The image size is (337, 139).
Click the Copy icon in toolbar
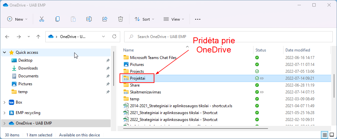pos(57,19)
